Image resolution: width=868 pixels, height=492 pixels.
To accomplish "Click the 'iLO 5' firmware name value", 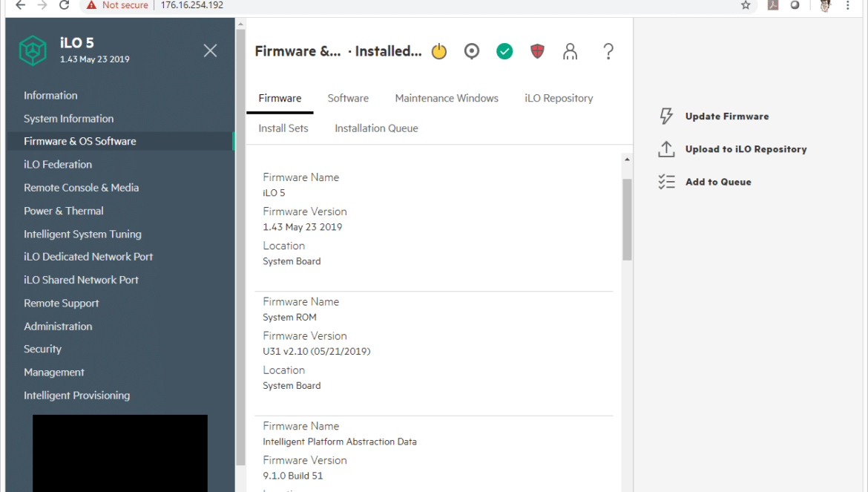I will pos(274,193).
